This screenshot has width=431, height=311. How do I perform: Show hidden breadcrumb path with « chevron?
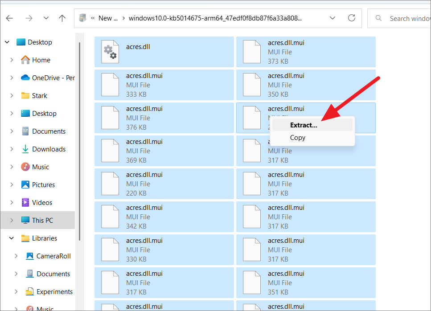tap(93, 18)
